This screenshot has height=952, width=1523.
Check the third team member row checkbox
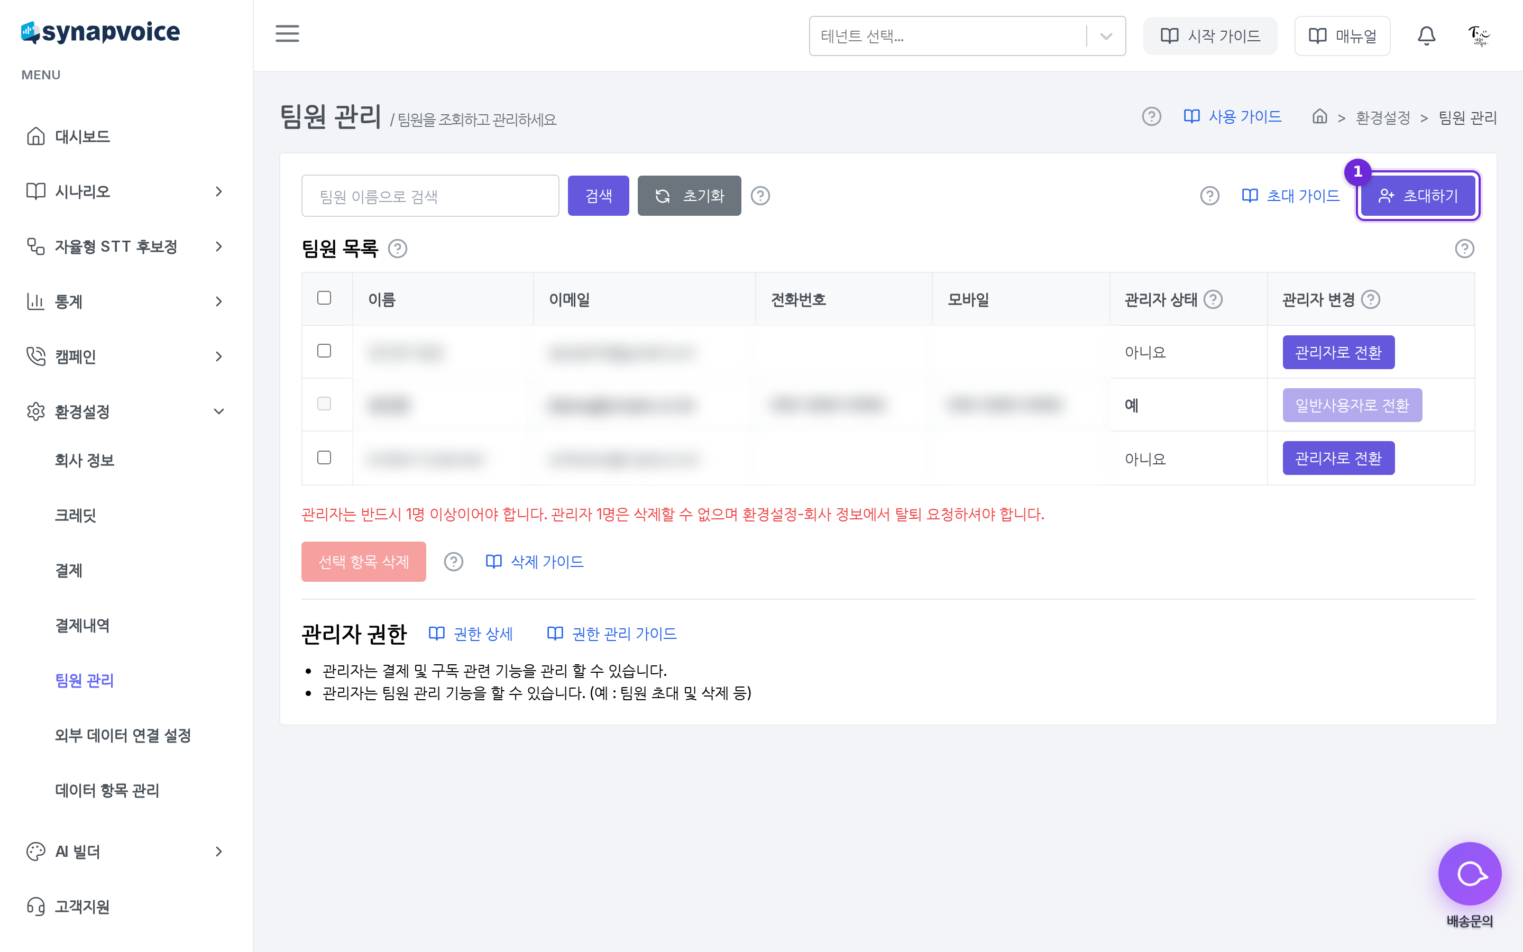pyautogui.click(x=324, y=457)
